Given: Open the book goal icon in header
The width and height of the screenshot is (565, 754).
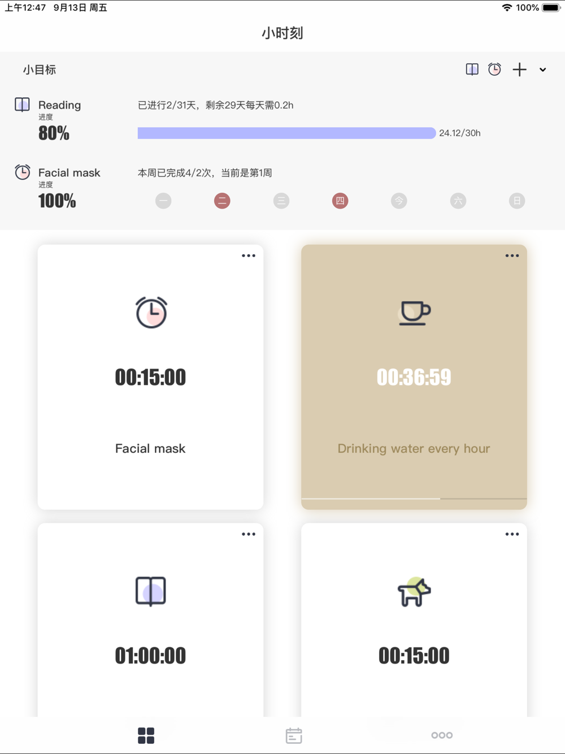Looking at the screenshot, I should coord(472,70).
